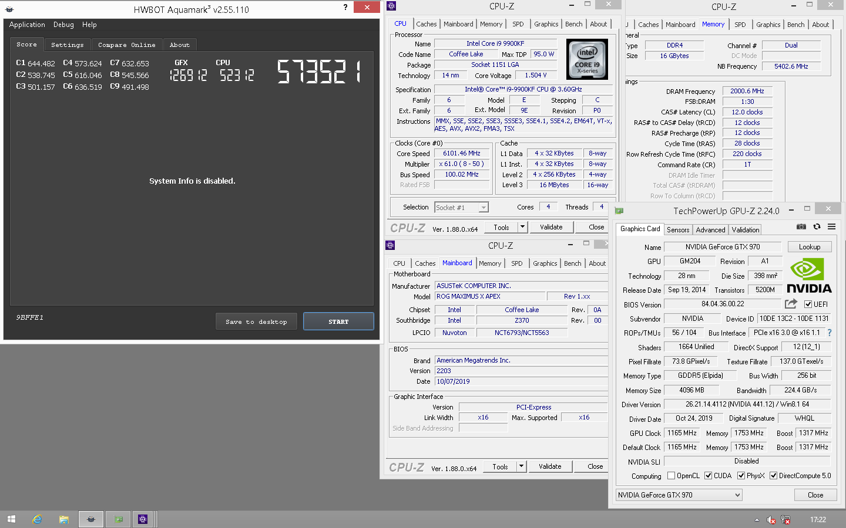
Task: Refresh GPU-Z data with the refresh icon
Action: [x=817, y=226]
